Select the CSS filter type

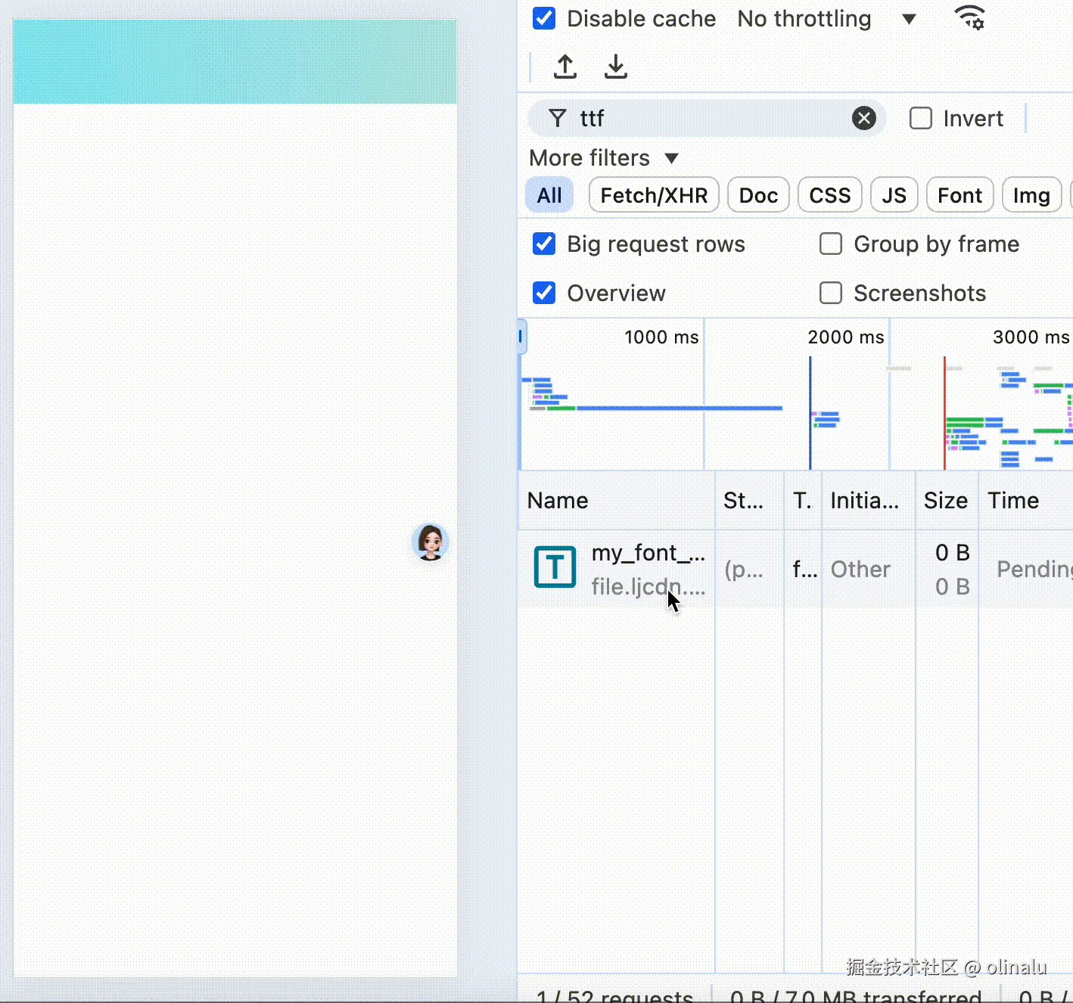click(830, 195)
